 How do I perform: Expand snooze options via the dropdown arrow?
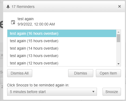point(93,92)
